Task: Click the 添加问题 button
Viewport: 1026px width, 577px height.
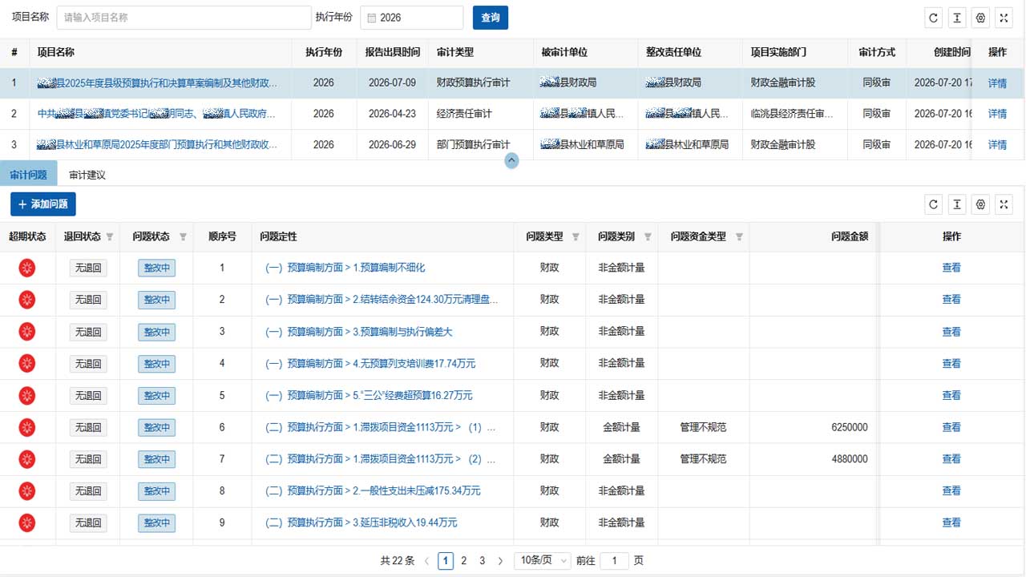Action: point(43,204)
